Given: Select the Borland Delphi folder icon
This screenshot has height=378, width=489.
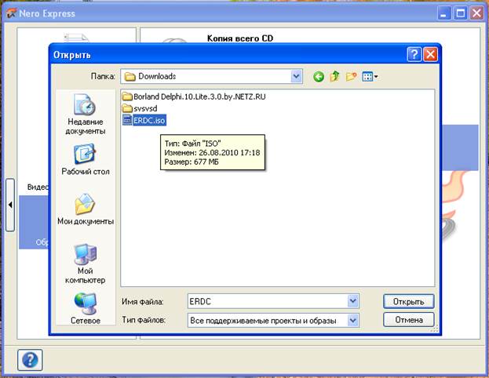Looking at the screenshot, I should pos(127,96).
